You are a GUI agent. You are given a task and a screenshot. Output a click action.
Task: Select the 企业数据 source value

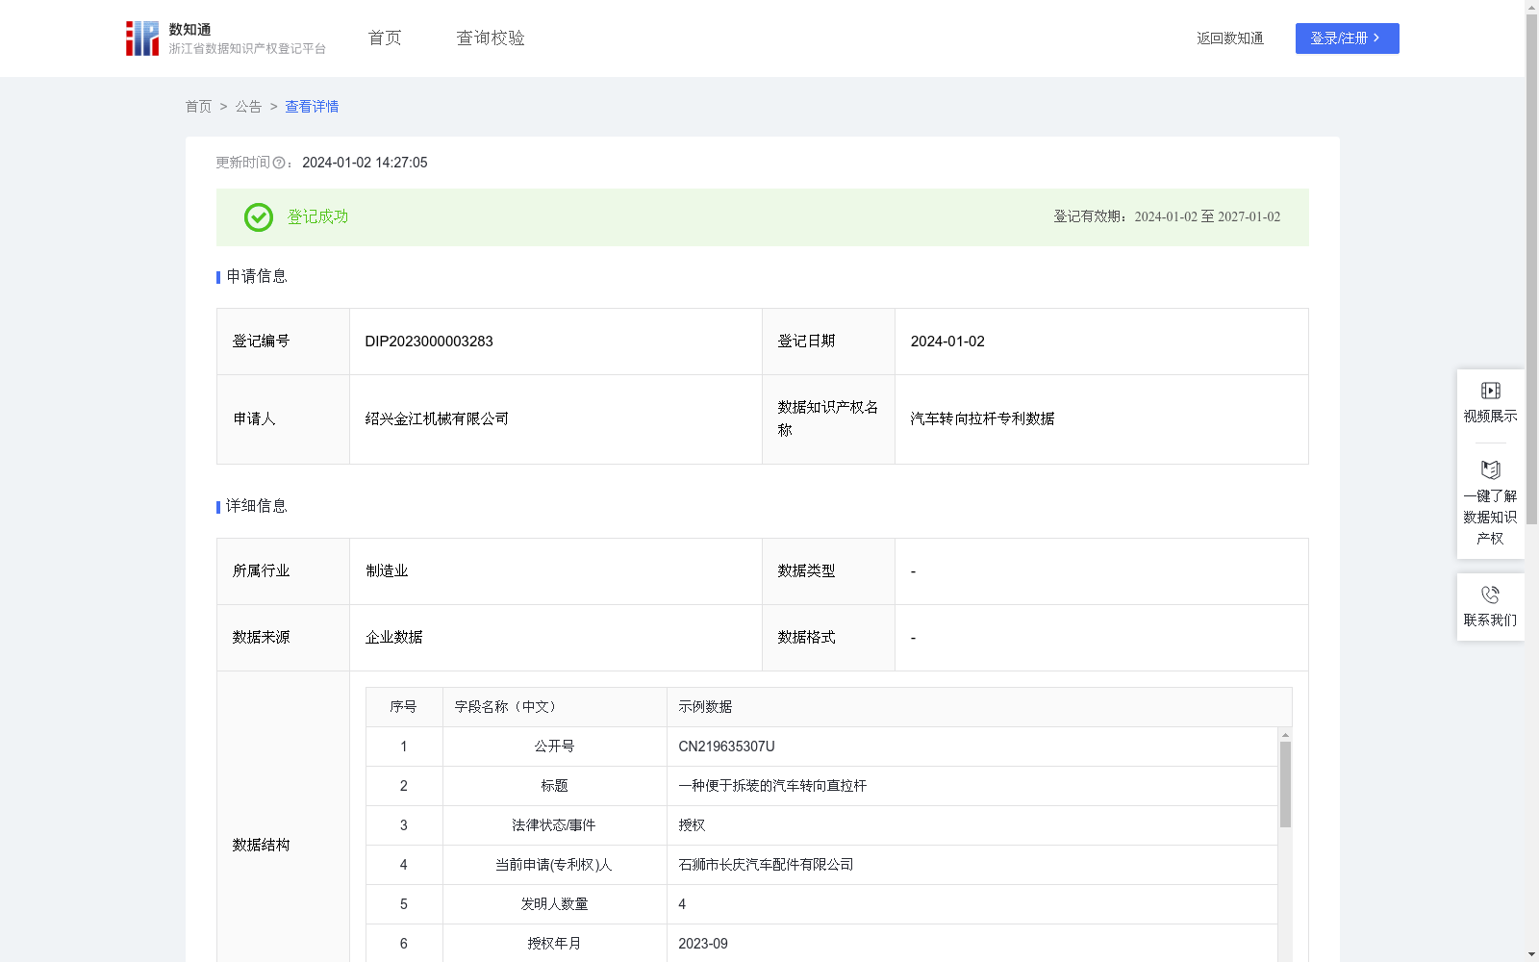point(393,638)
